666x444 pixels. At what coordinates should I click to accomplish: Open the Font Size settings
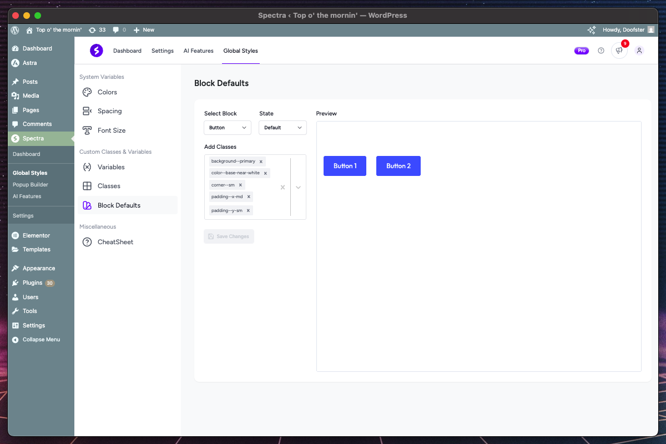click(x=111, y=130)
